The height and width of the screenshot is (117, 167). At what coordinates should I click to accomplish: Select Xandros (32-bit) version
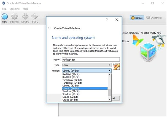[85, 91]
